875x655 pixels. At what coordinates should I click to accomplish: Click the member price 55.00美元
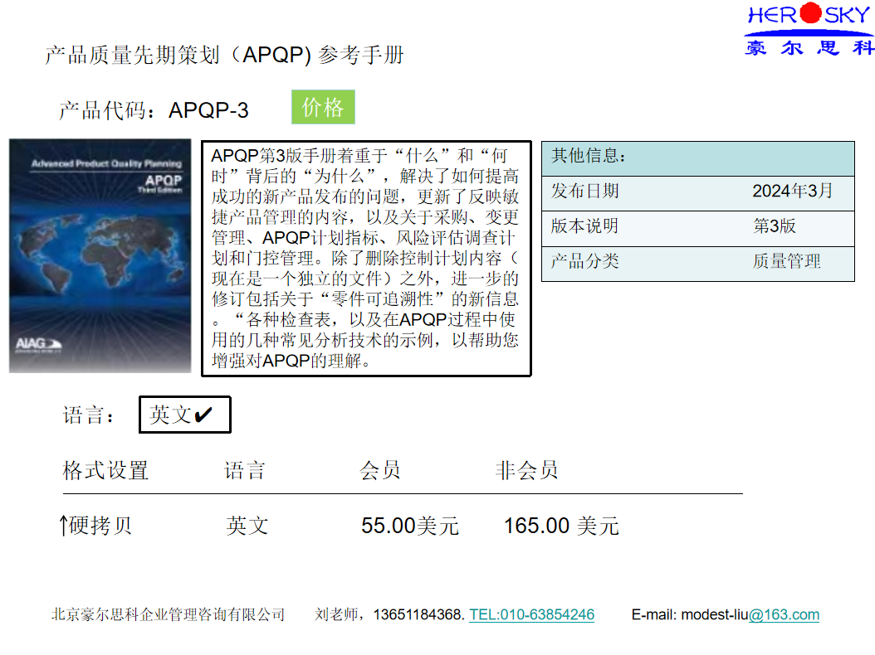410,526
